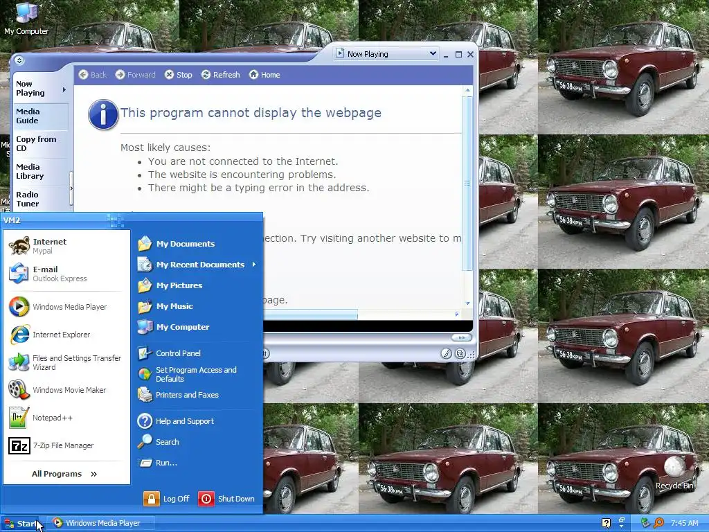Screen dimensions: 709x532
Task: Open My Computer from Start menu
Action: pos(197,327)
